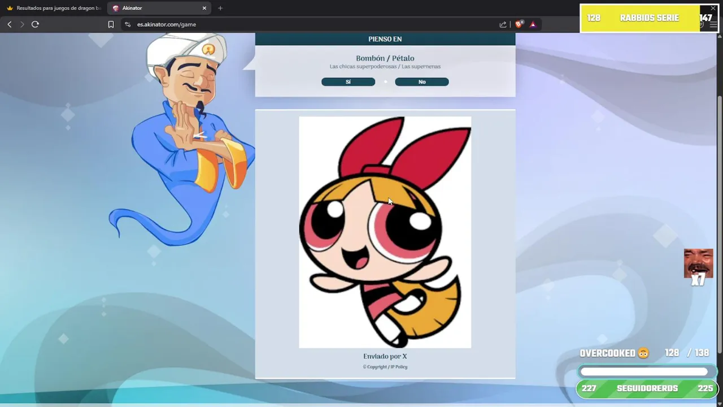Click the 'PIENSO EN' header
The width and height of the screenshot is (723, 407).
pos(385,39)
